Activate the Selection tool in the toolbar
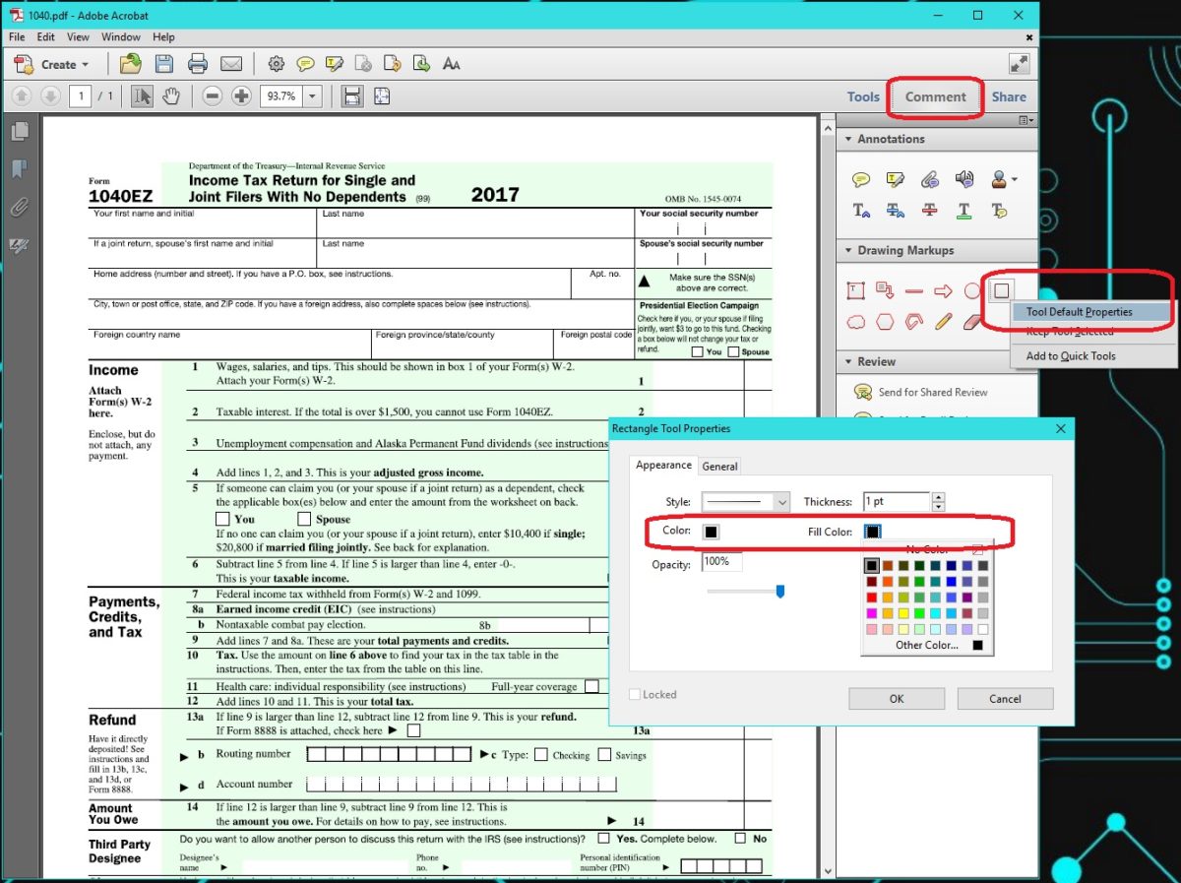 pos(142,95)
